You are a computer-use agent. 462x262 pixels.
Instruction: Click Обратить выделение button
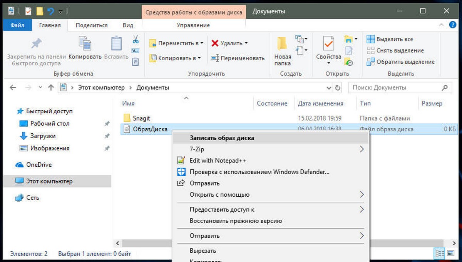pos(400,62)
